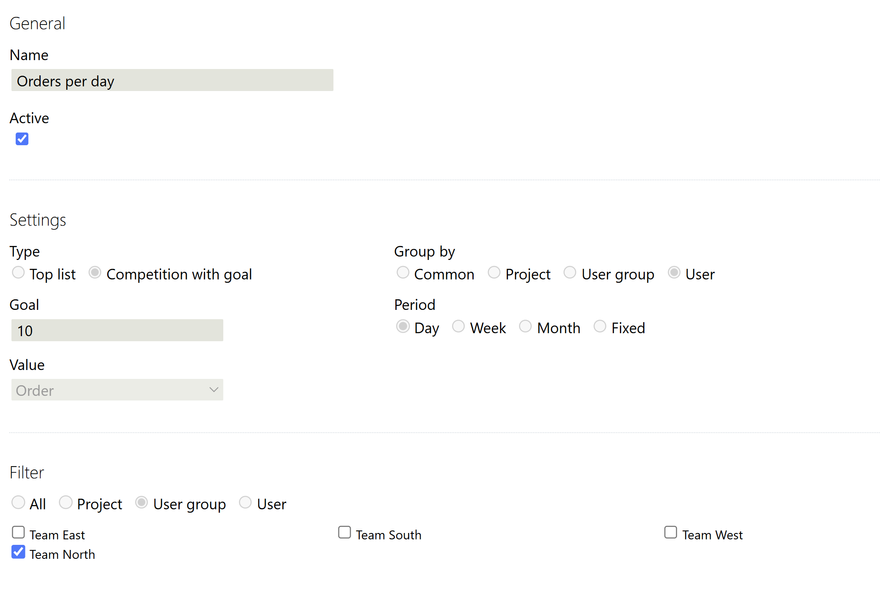Uncheck the Team North checkbox
This screenshot has height=602, width=880.
tap(19, 552)
